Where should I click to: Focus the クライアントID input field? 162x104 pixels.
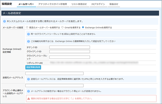(70, 52)
